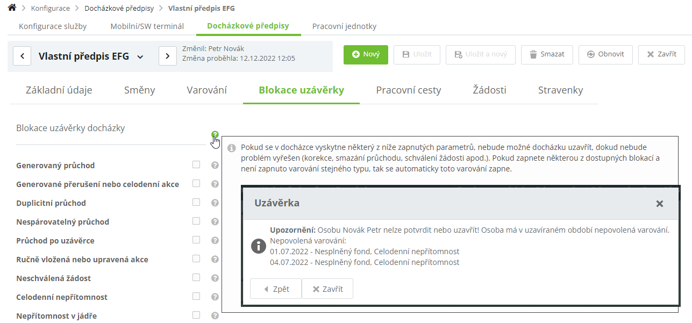Screen dimensions: 692x323
Task: Check the Celodenní nepřítomnost option
Action: [x=196, y=296]
